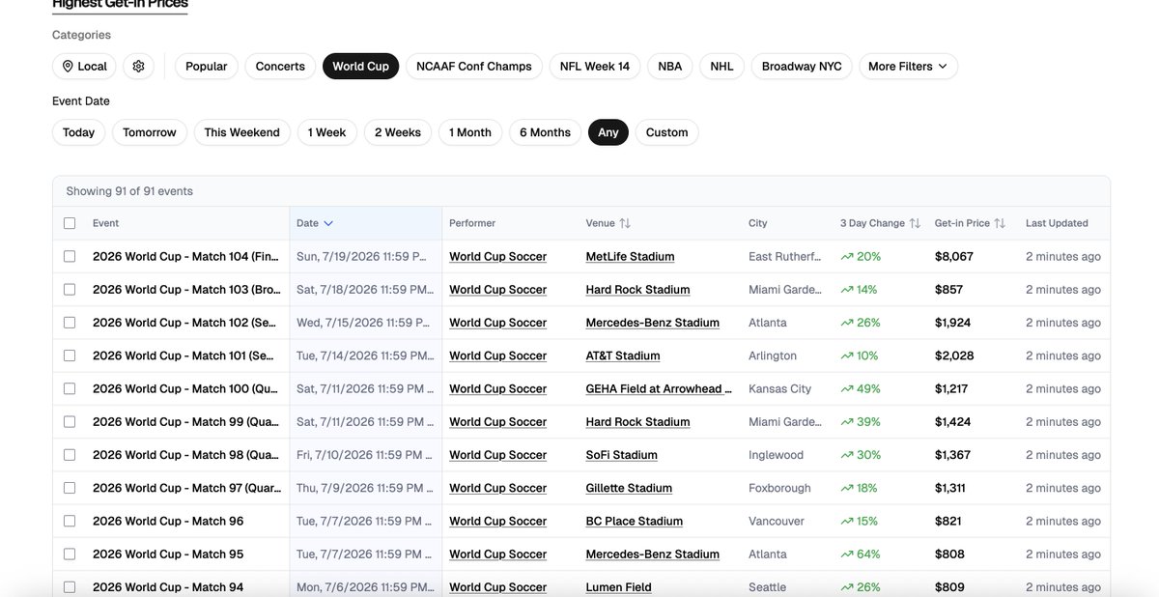
Task: Click the settings gear filter icon
Action: [x=138, y=66]
